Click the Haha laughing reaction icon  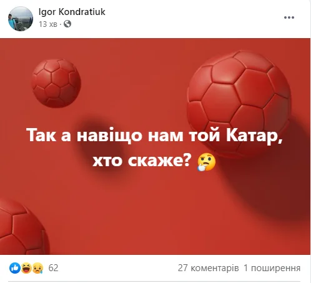(x=26, y=268)
